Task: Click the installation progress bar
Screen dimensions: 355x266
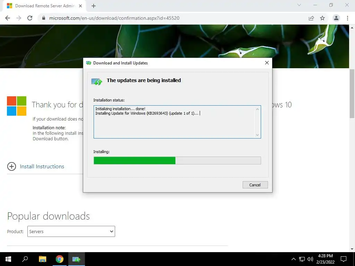Action: (x=177, y=161)
